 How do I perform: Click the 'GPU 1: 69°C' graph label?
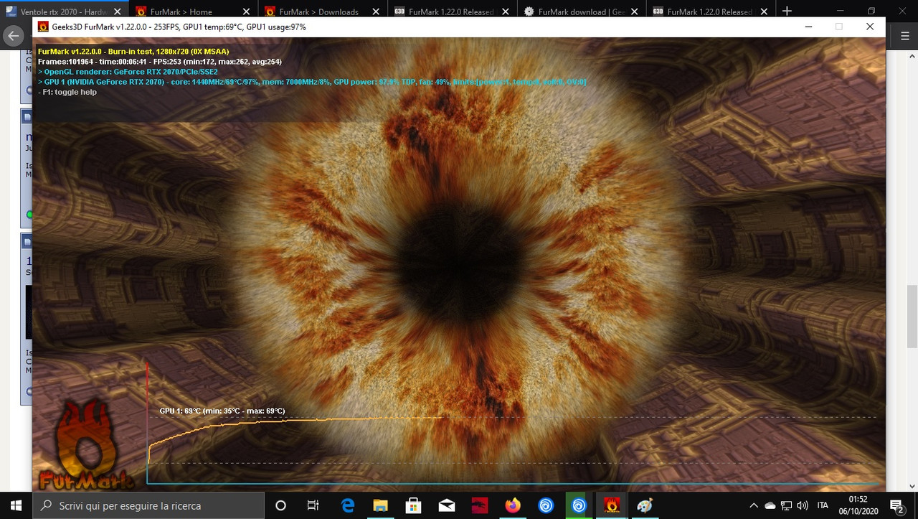click(222, 411)
